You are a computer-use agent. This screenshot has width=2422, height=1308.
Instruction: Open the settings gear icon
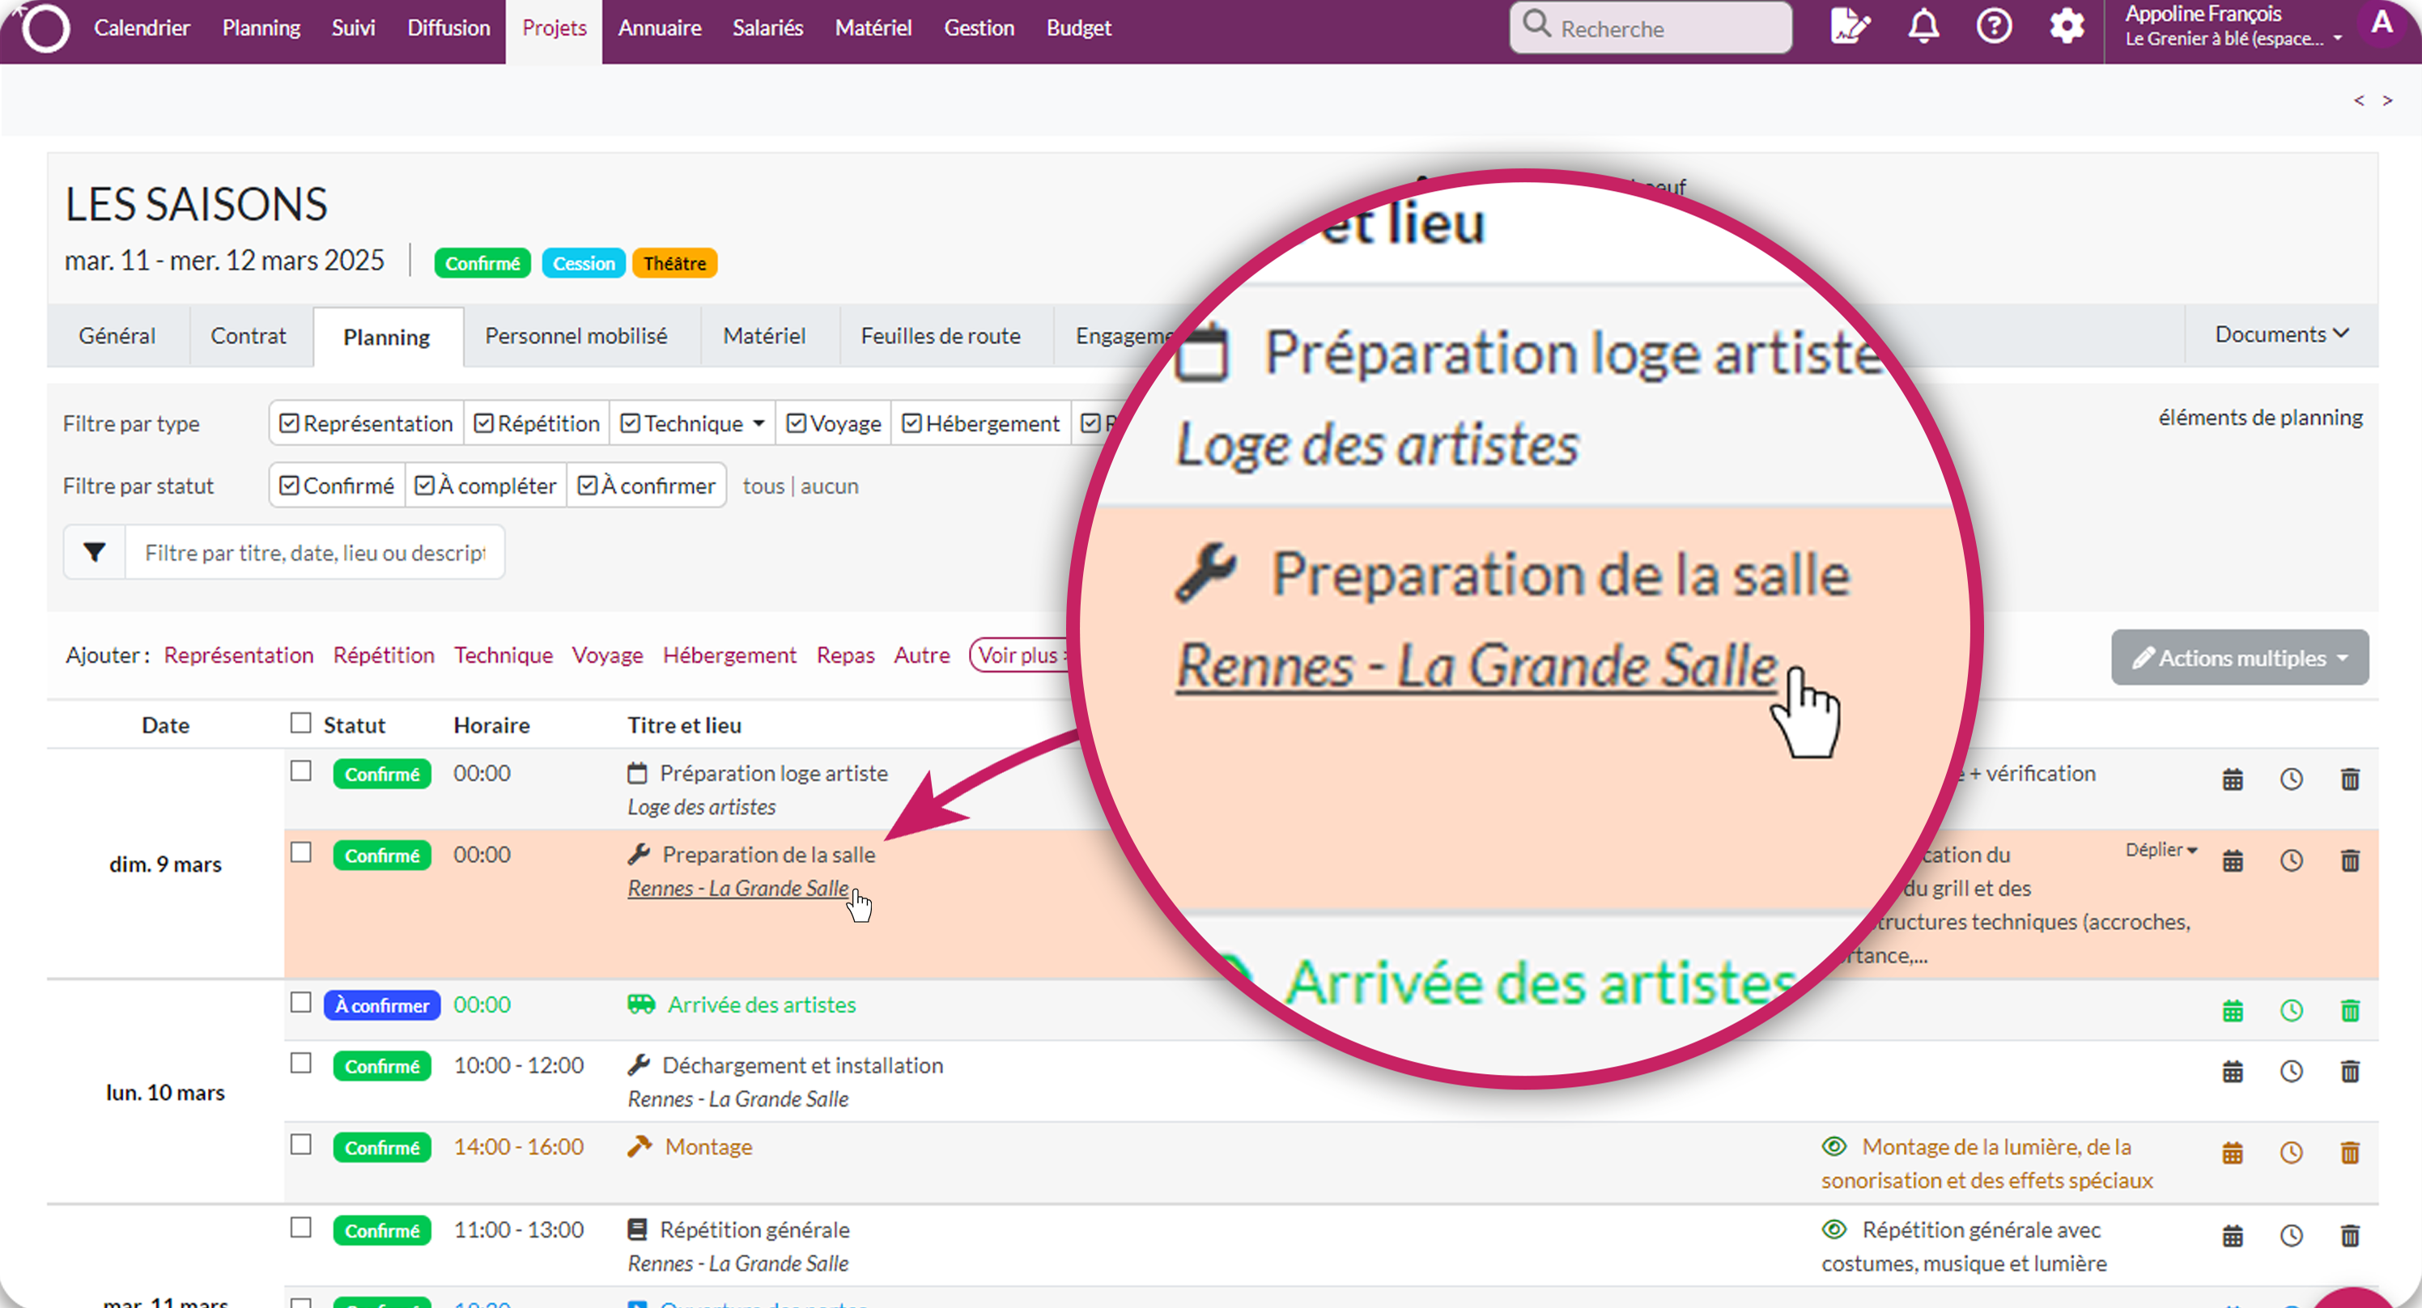2066,27
